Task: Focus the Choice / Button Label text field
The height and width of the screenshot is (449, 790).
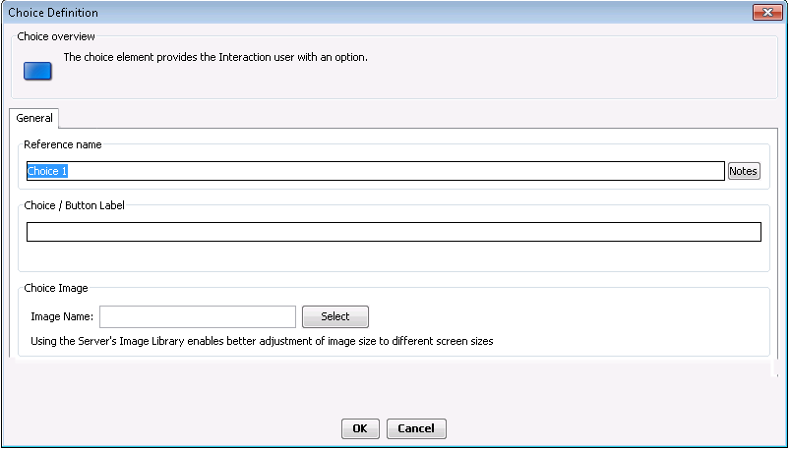Action: [x=394, y=232]
